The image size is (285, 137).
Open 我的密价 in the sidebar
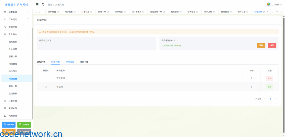coord(13,42)
